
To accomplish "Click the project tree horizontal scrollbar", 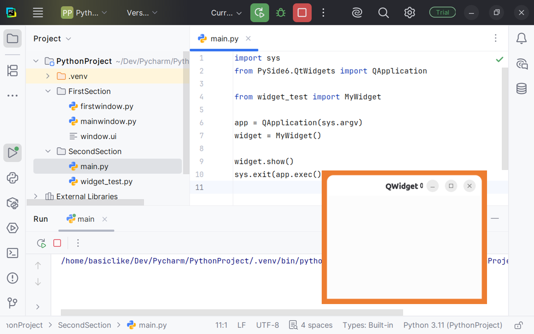I will 85,202.
